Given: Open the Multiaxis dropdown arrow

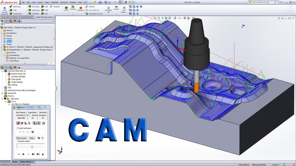Looking at the screenshot, I should pyautogui.click(x=62, y=6).
